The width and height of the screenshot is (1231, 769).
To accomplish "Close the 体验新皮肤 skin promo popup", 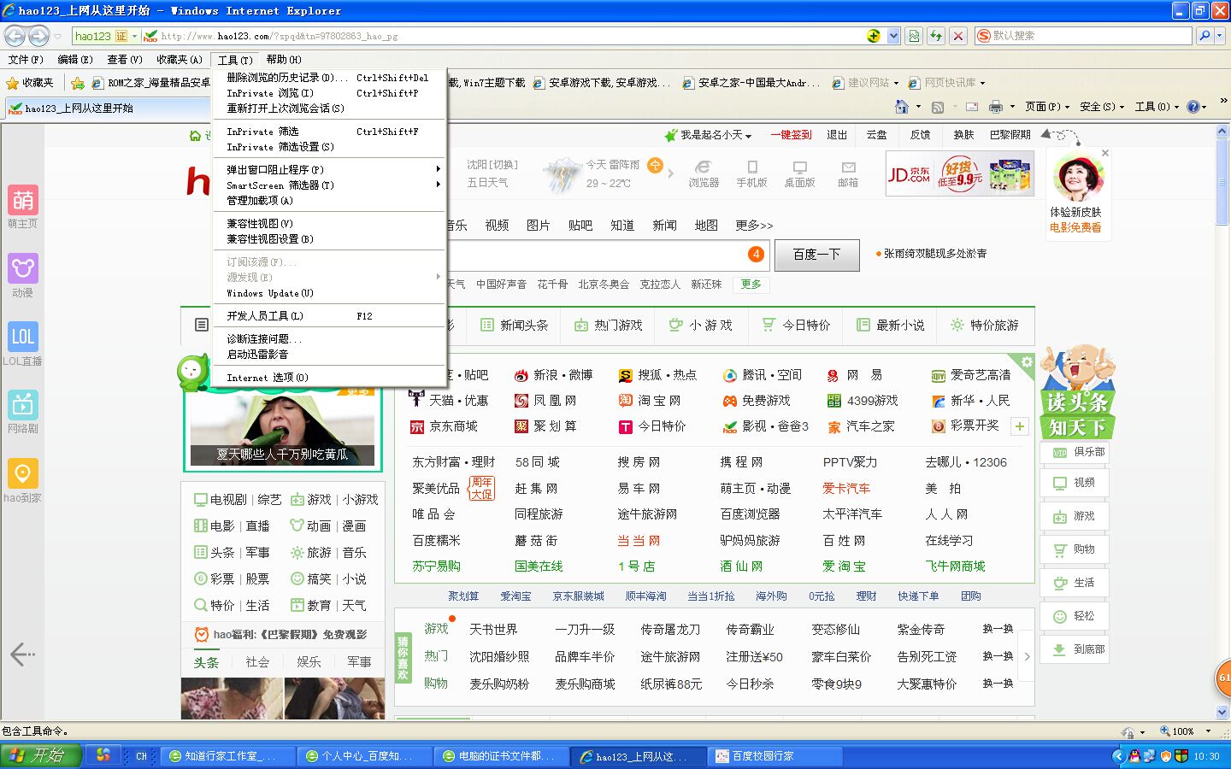I will point(1104,153).
